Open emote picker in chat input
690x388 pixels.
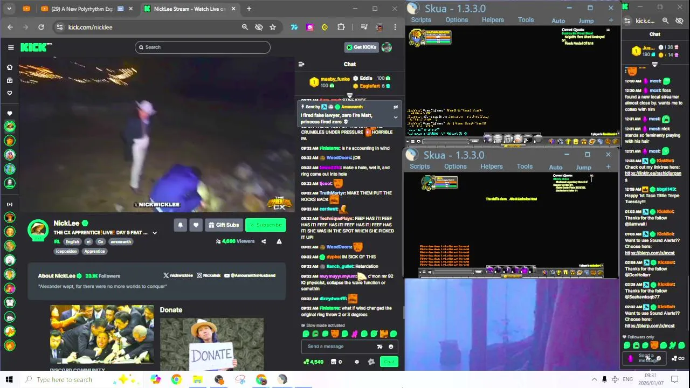coord(391,347)
